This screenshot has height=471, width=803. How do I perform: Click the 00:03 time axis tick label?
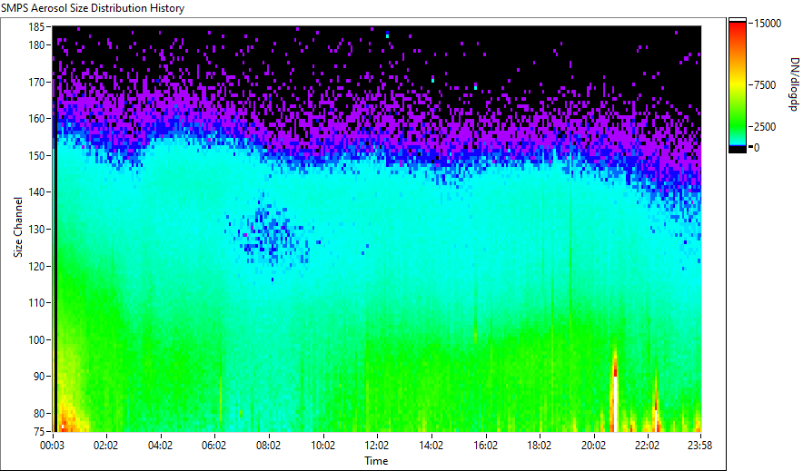[53, 446]
